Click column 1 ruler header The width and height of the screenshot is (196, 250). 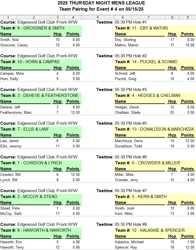[x=8, y=17]
